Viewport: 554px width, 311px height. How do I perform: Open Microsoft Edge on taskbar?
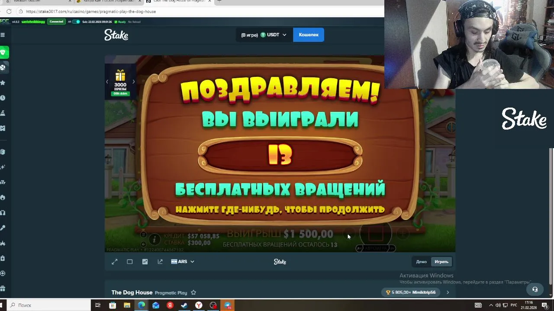pos(141,305)
